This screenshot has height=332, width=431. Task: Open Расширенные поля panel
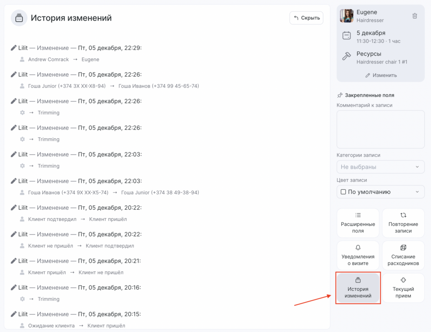click(358, 223)
